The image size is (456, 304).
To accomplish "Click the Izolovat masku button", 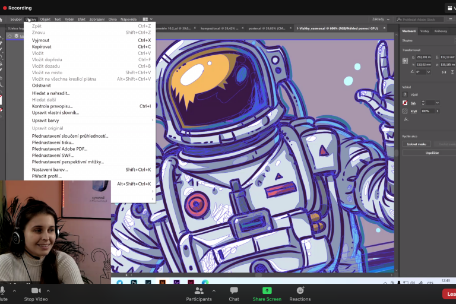I will click(416, 144).
